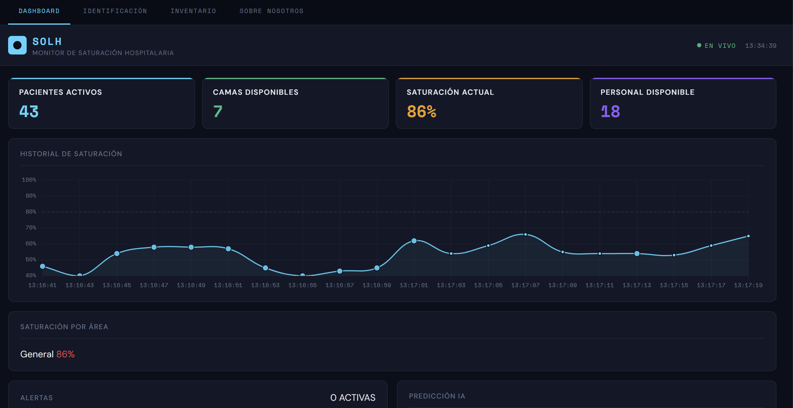Click the last chart point at 13:17:19
793x408 pixels.
748,236
